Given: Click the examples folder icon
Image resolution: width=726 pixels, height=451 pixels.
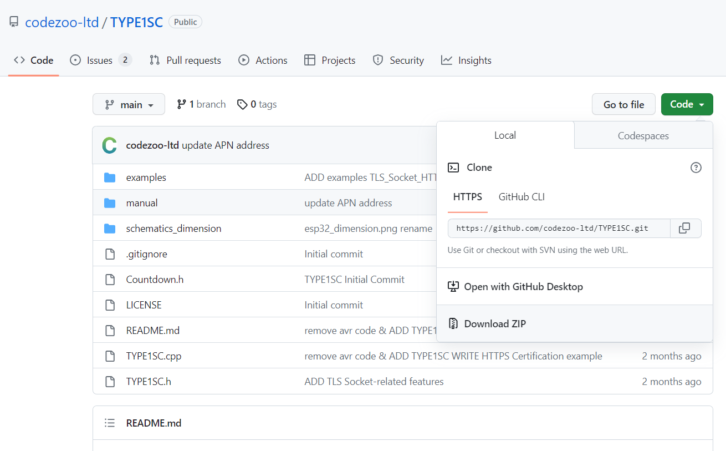Looking at the screenshot, I should pos(110,178).
